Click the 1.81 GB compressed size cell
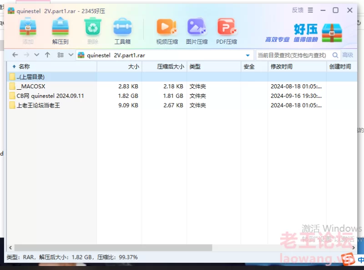 pos(173,96)
